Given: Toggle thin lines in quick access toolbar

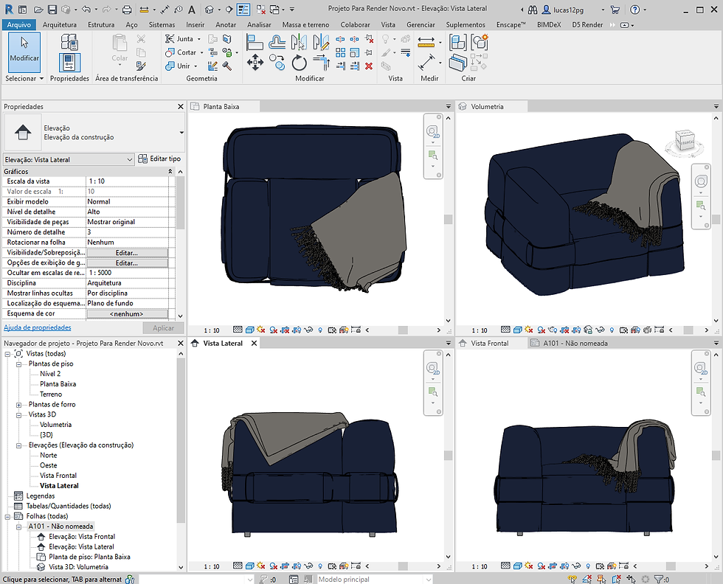Looking at the screenshot, I should 243,10.
